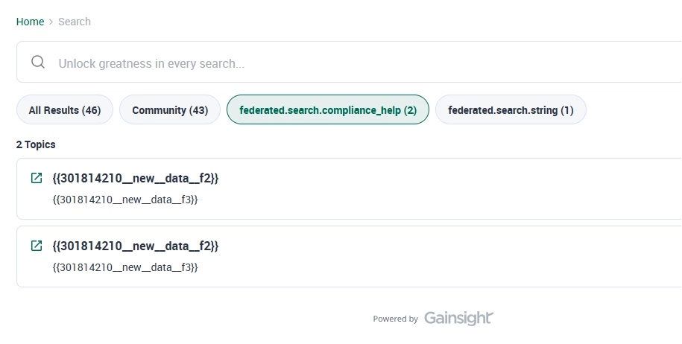Go to Home via breadcrumb link
This screenshot has width=682, height=344.
click(30, 22)
